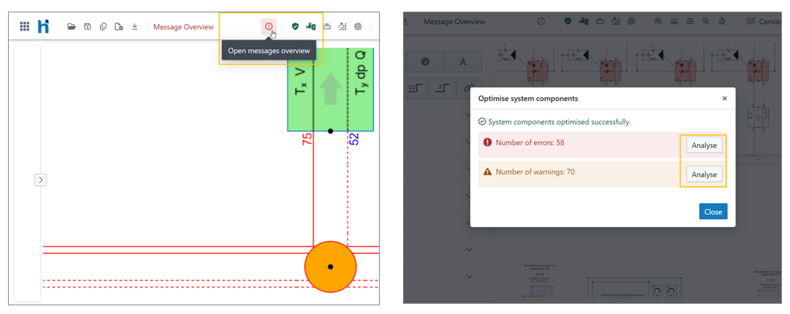Click the highlighted red messages overview icon
This screenshot has height=314, width=790.
coord(269,27)
